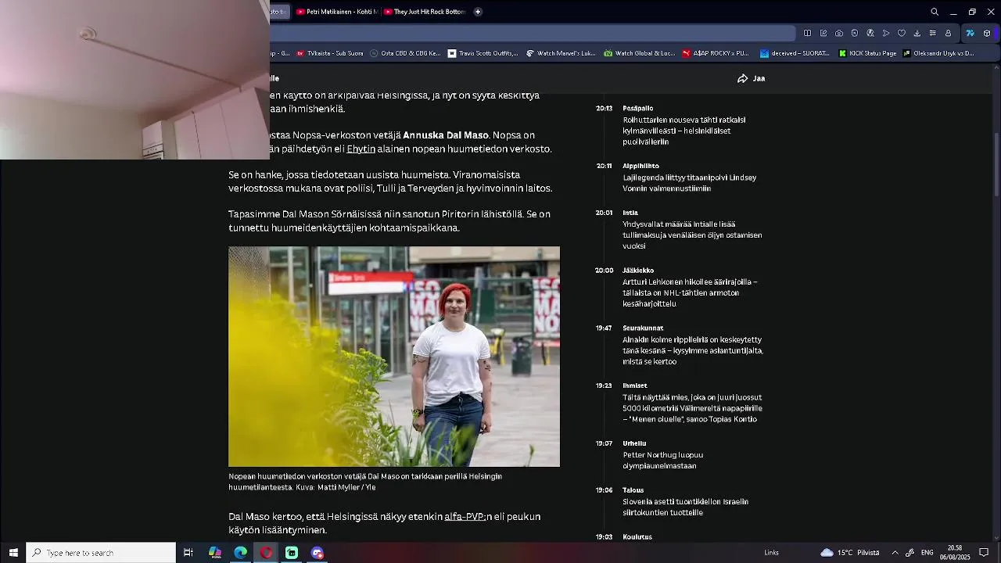Switch to They Just Hit Rock Bottom tab
Screen dimensions: 1001x563
coord(424,12)
